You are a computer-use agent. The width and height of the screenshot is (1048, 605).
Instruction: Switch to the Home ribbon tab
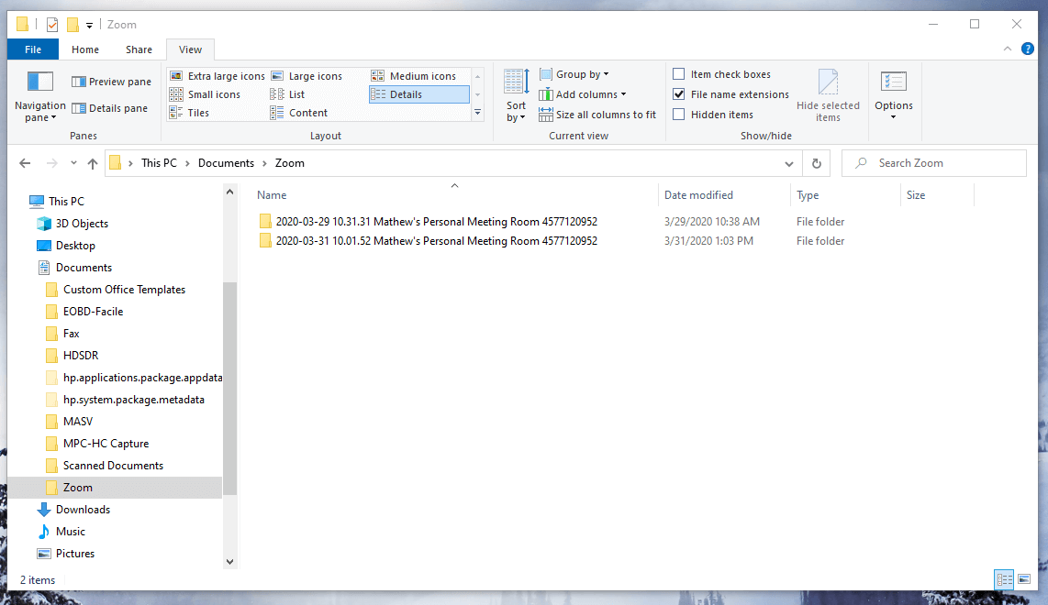[84, 49]
